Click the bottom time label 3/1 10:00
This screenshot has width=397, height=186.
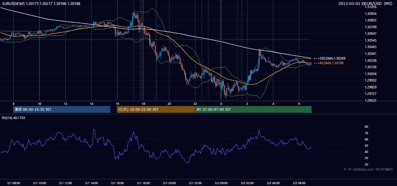point(39,183)
